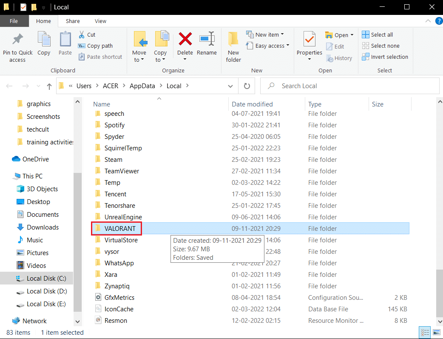Click the Refresh button beside address bar
The width and height of the screenshot is (443, 339).
click(247, 86)
